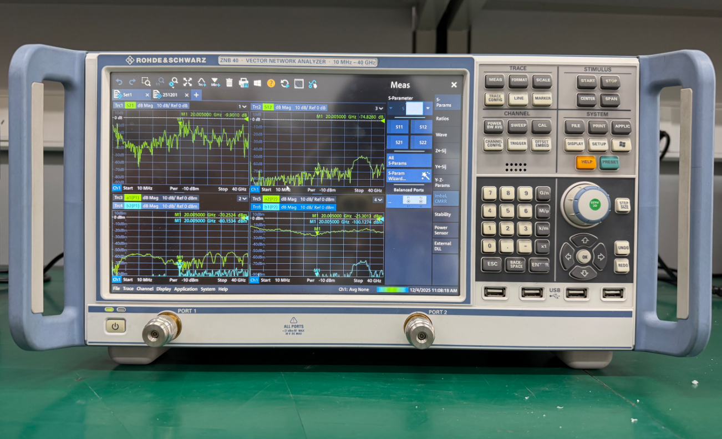Select the green a1(P1) trace color label

(133, 198)
